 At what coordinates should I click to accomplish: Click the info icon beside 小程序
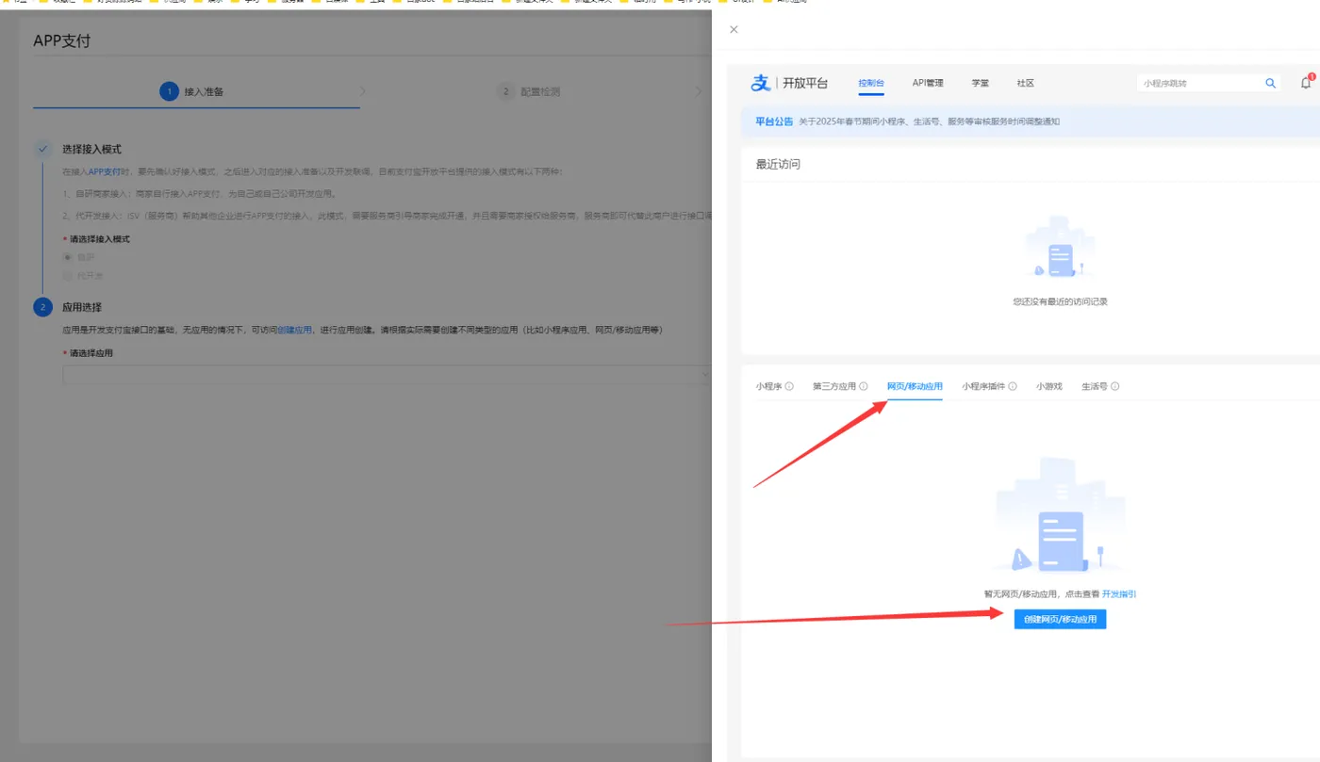(x=789, y=386)
